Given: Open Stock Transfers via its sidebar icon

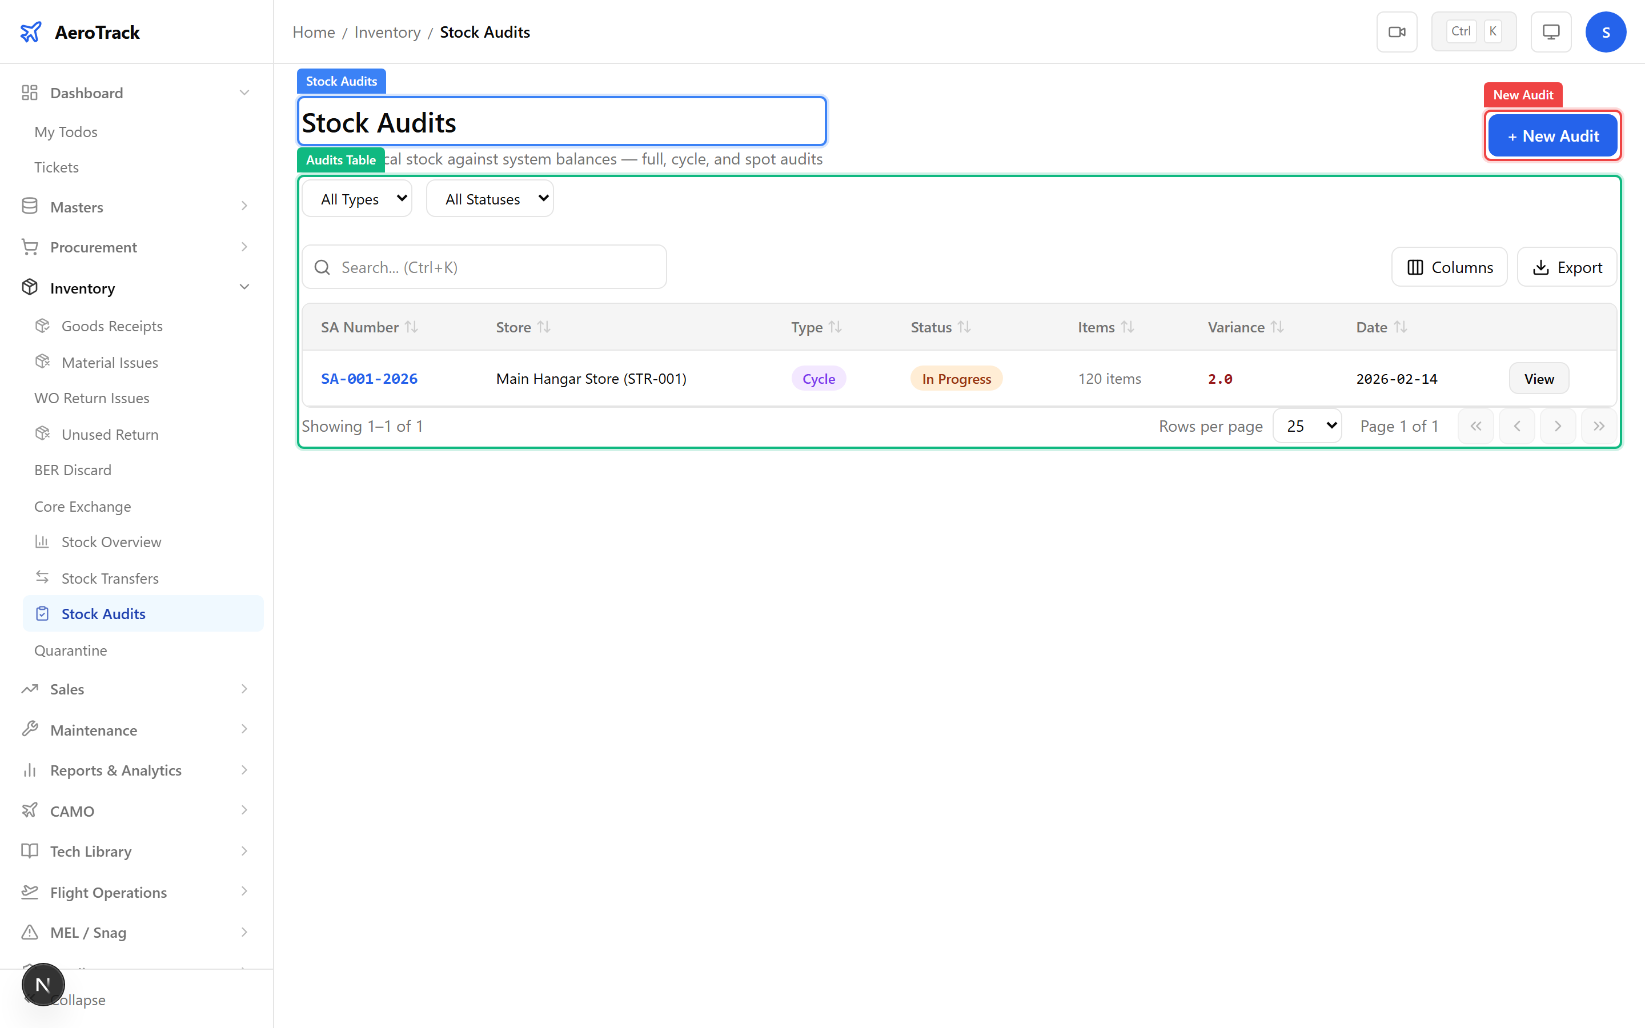Looking at the screenshot, I should tap(43, 577).
